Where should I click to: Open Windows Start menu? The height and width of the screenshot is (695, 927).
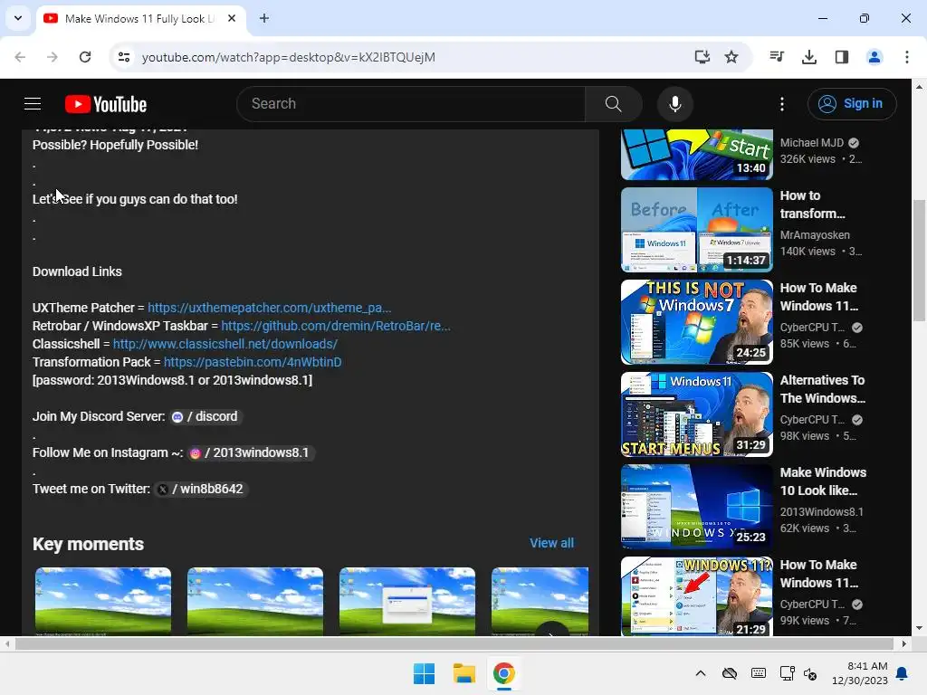click(x=424, y=673)
